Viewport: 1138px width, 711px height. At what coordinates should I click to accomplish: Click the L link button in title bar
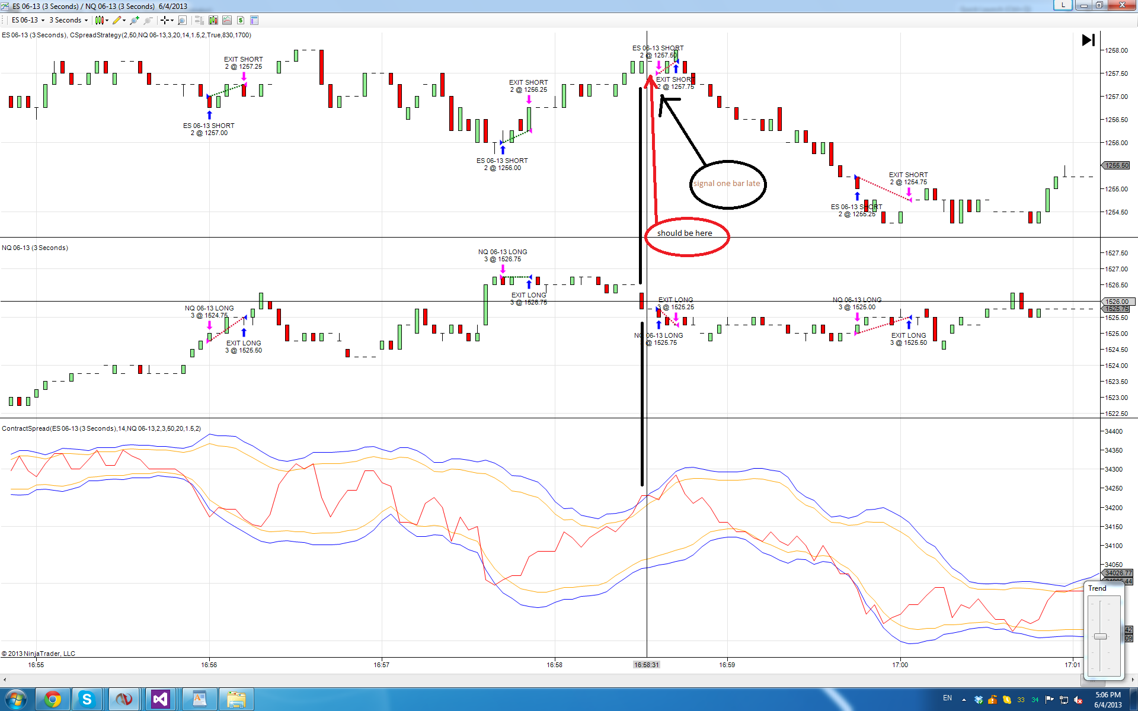(x=1063, y=5)
